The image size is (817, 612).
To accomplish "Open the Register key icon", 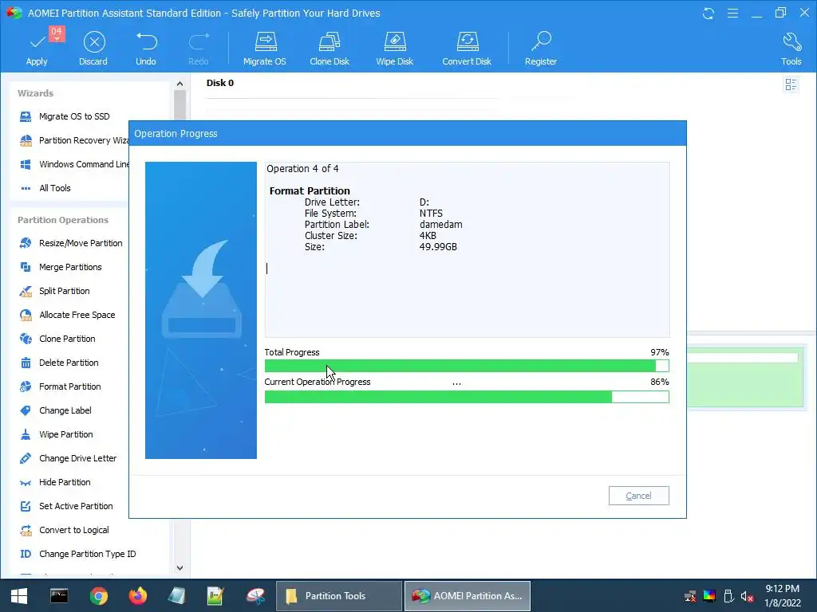I will (x=541, y=49).
